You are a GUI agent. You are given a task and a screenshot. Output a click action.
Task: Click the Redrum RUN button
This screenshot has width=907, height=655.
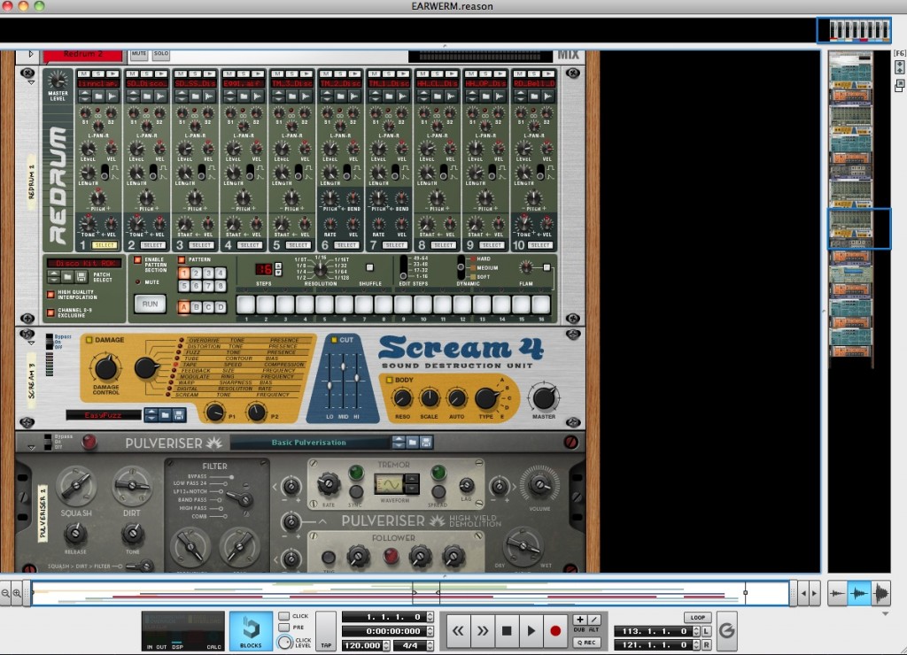tap(150, 304)
